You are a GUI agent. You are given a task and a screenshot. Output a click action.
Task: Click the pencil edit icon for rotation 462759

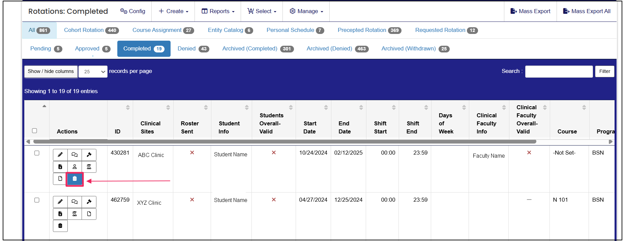60,202
